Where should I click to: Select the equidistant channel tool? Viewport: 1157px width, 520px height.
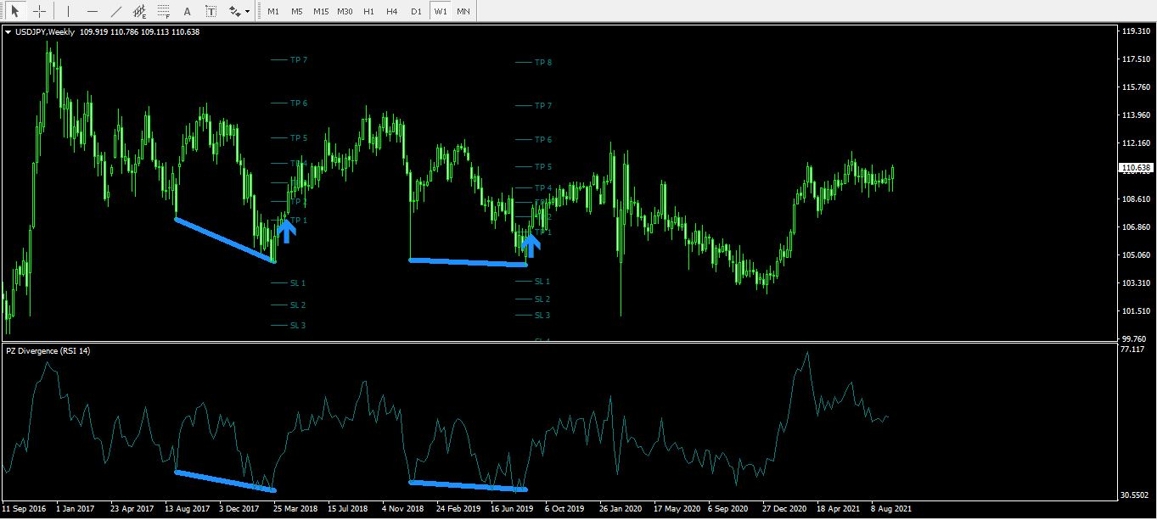(139, 12)
